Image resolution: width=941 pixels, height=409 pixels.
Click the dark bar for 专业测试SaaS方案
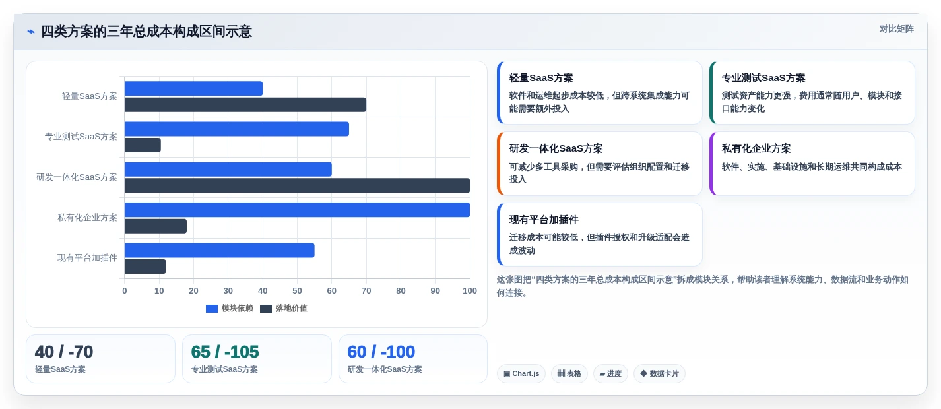pyautogui.click(x=143, y=145)
